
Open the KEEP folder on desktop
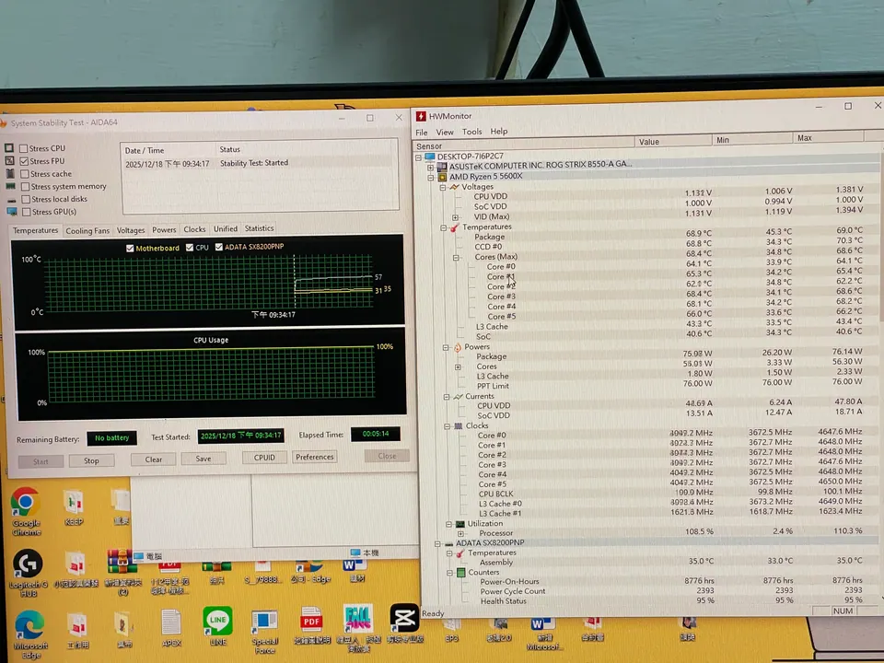[74, 507]
